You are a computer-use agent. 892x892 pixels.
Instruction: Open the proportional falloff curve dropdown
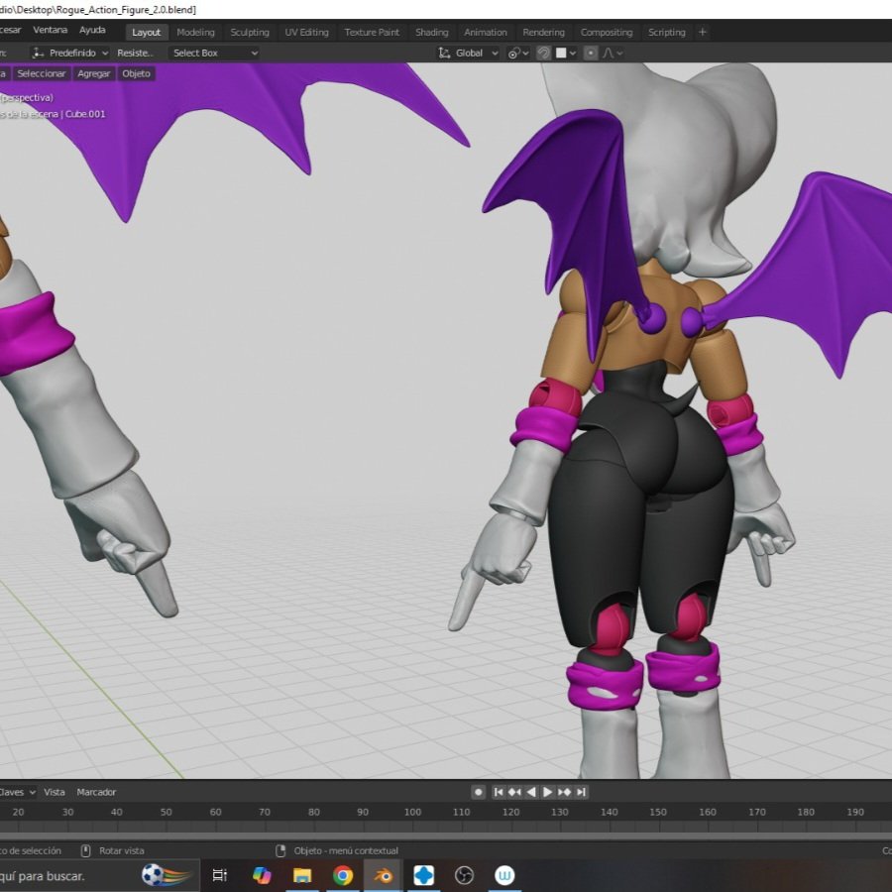pyautogui.click(x=613, y=53)
